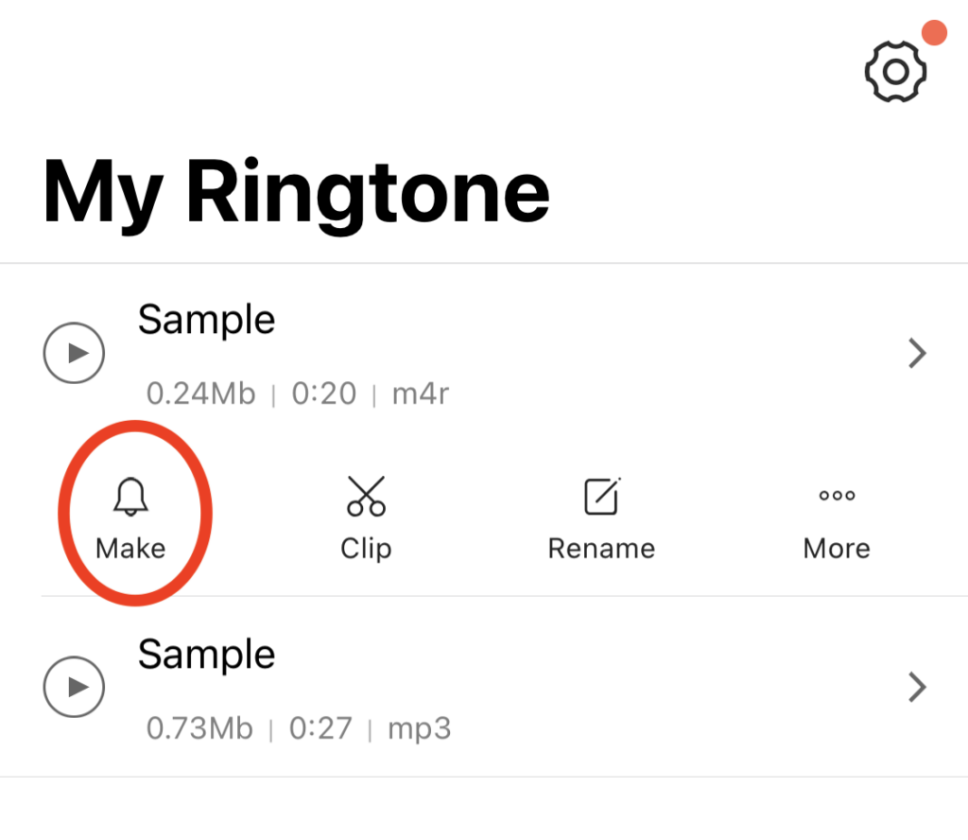Select the Make ringtone bell icon
Image resolution: width=968 pixels, height=840 pixels.
point(132,496)
